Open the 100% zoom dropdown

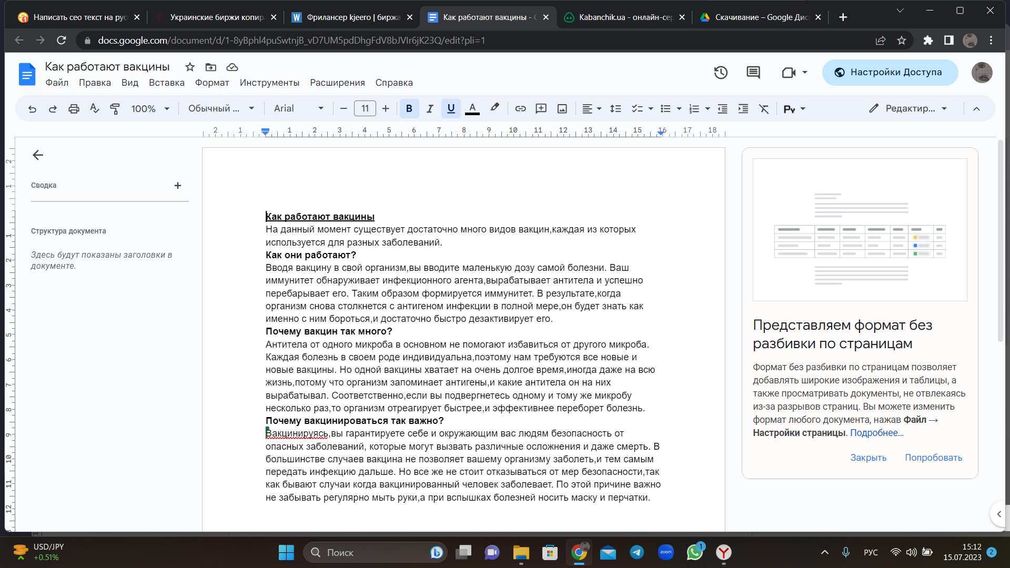coord(150,109)
